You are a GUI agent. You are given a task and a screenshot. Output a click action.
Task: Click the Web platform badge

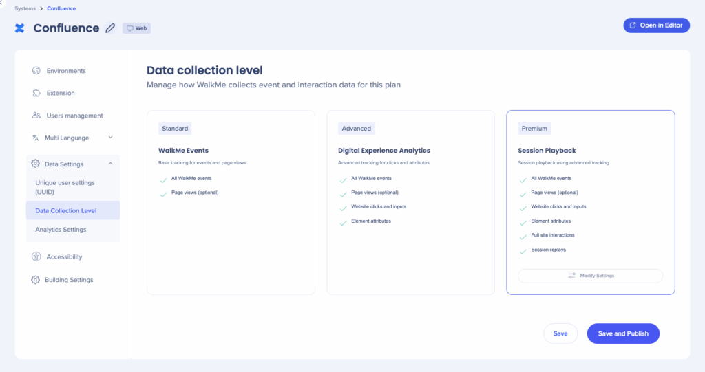(136, 28)
